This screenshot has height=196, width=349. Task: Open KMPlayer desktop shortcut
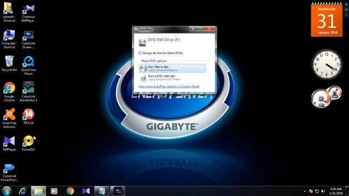pyautogui.click(x=9, y=143)
